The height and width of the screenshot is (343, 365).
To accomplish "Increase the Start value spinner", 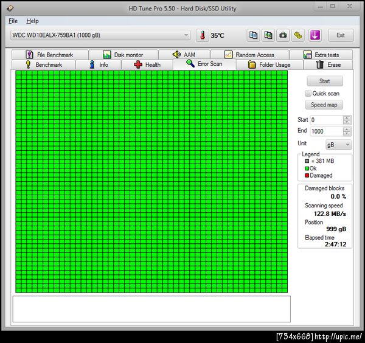I will (347, 118).
